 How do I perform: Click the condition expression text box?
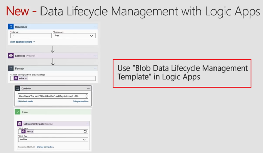tap(53, 96)
